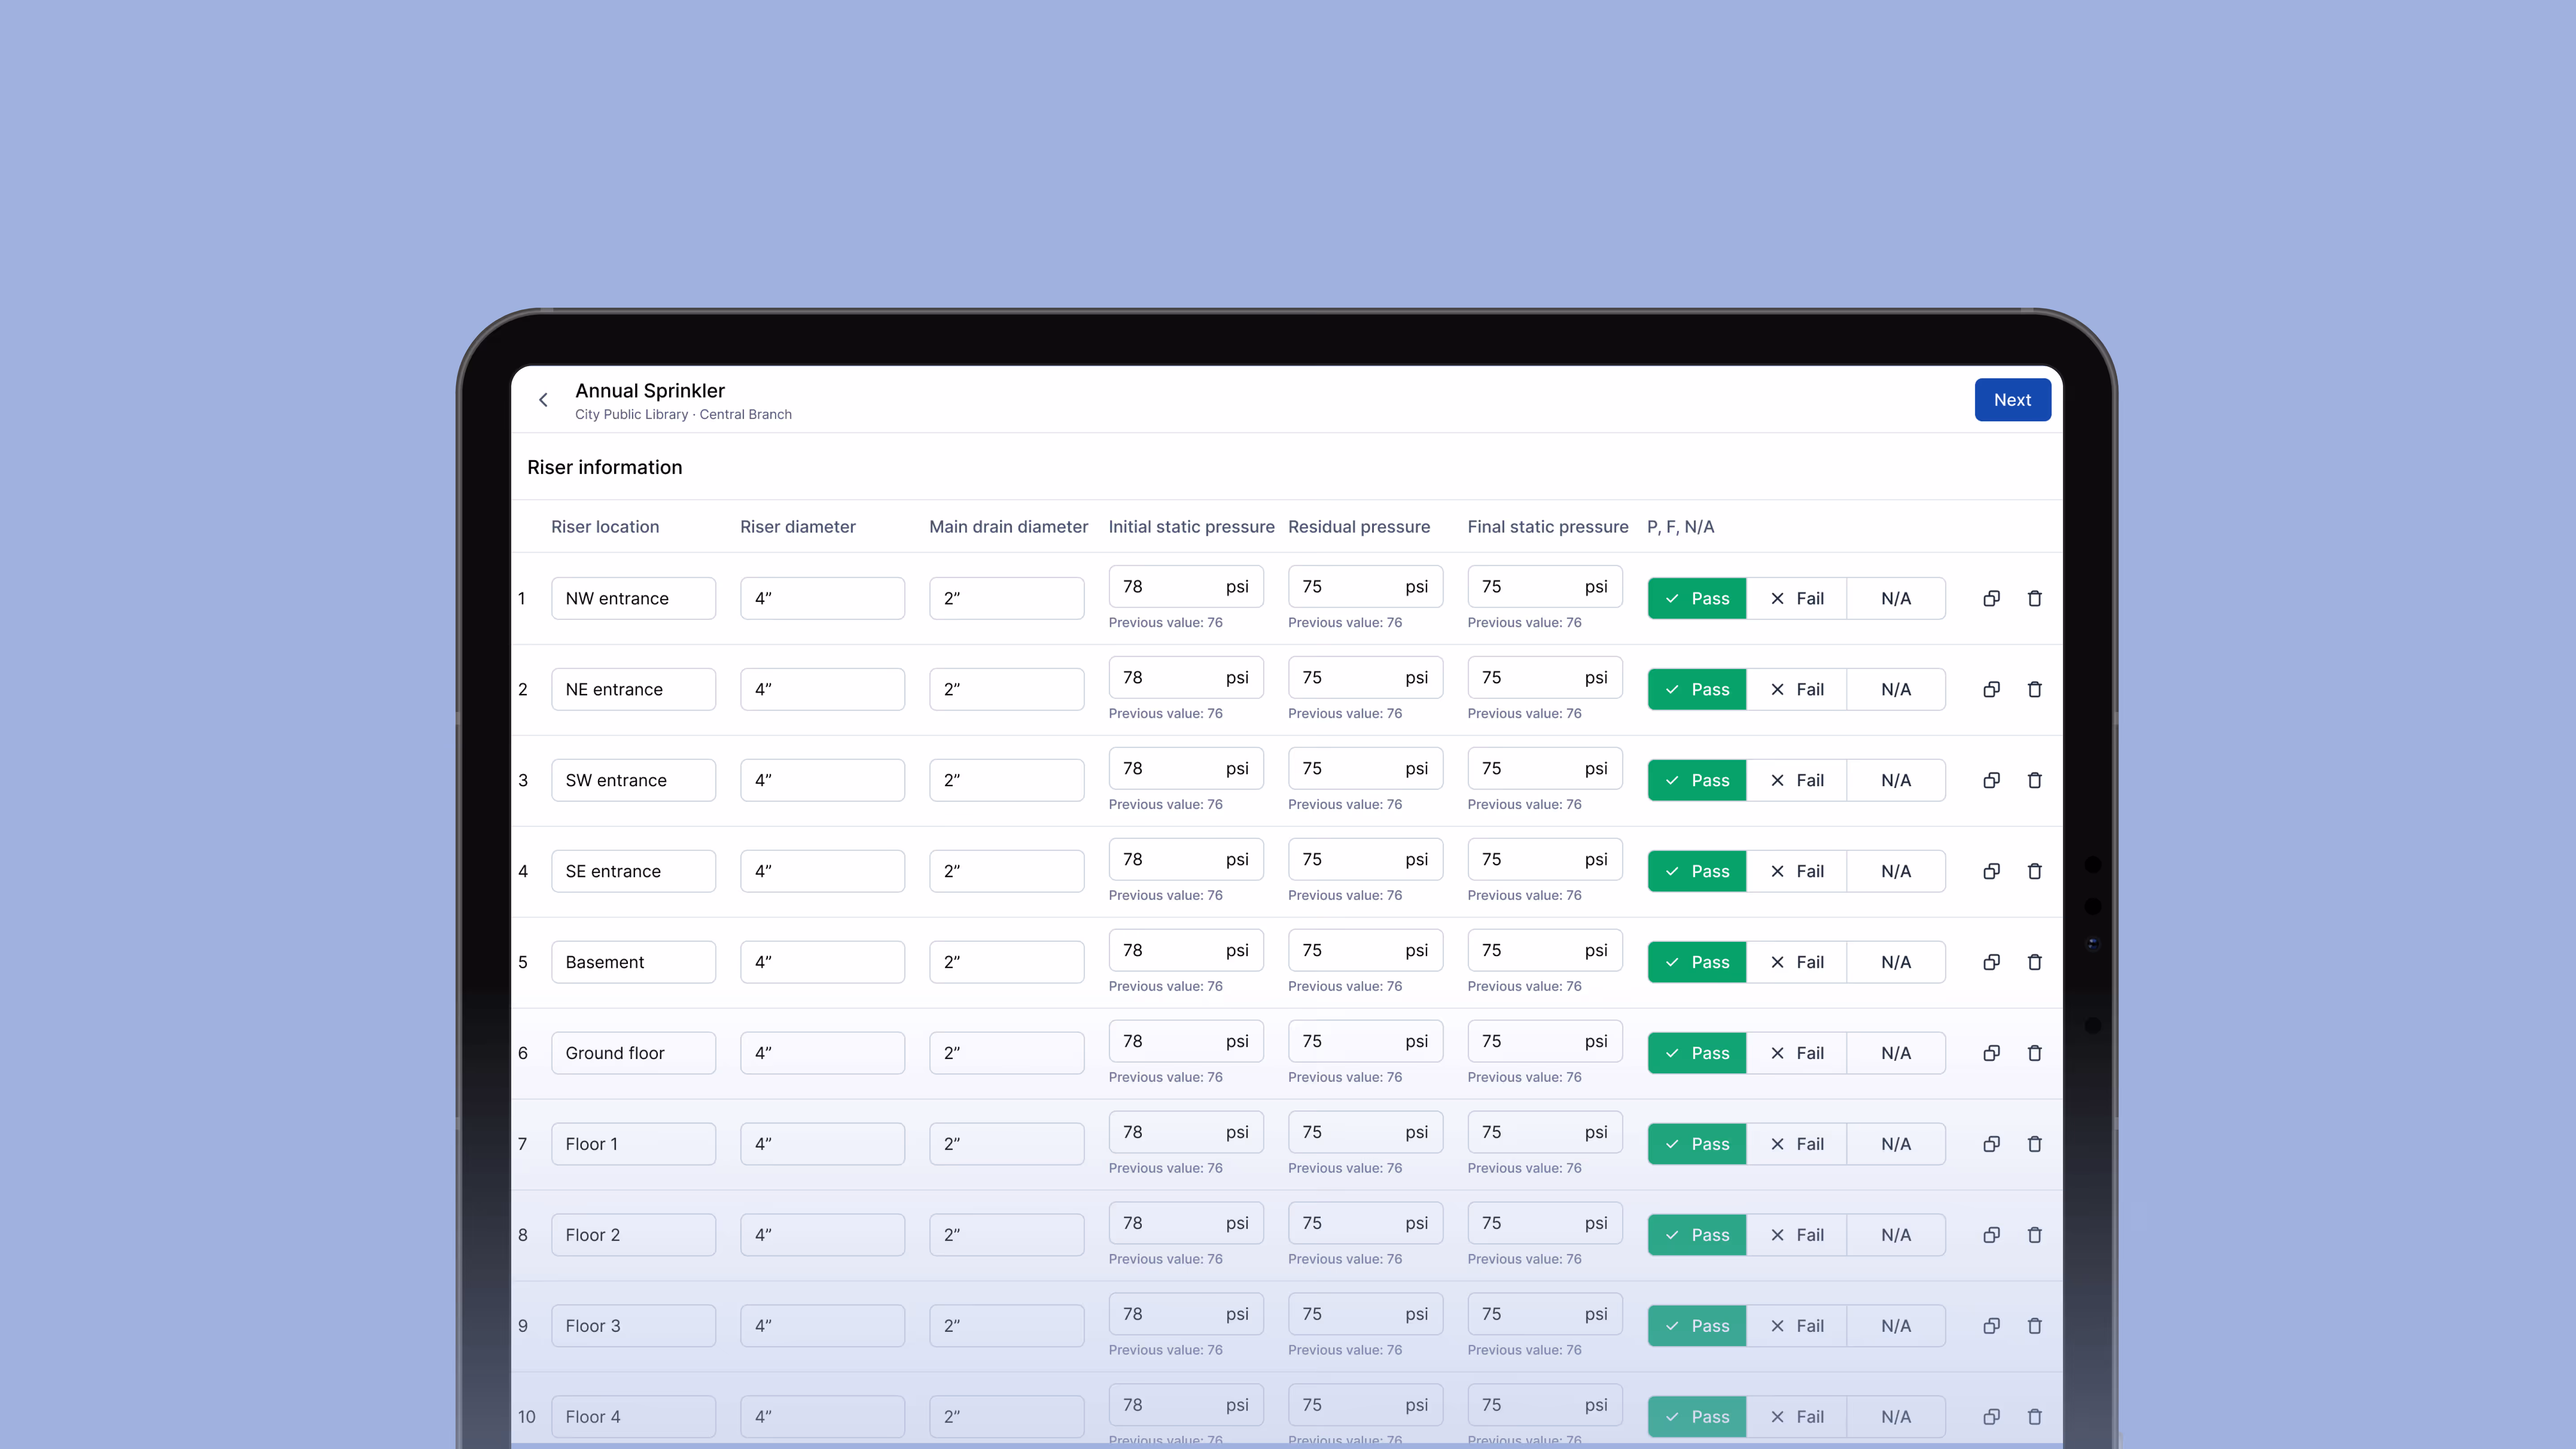Delete the NE entrance riser row
2576x1449 pixels.
click(x=2034, y=689)
